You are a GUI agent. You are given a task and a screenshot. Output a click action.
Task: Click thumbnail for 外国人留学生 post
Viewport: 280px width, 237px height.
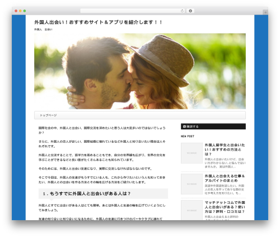(192, 153)
